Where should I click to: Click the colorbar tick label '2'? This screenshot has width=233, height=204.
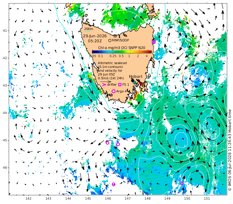pos(138,56)
